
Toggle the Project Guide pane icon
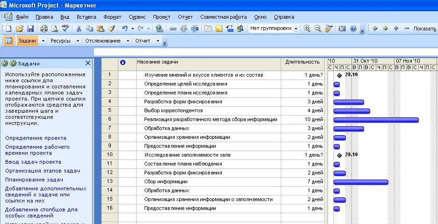(x=9, y=41)
